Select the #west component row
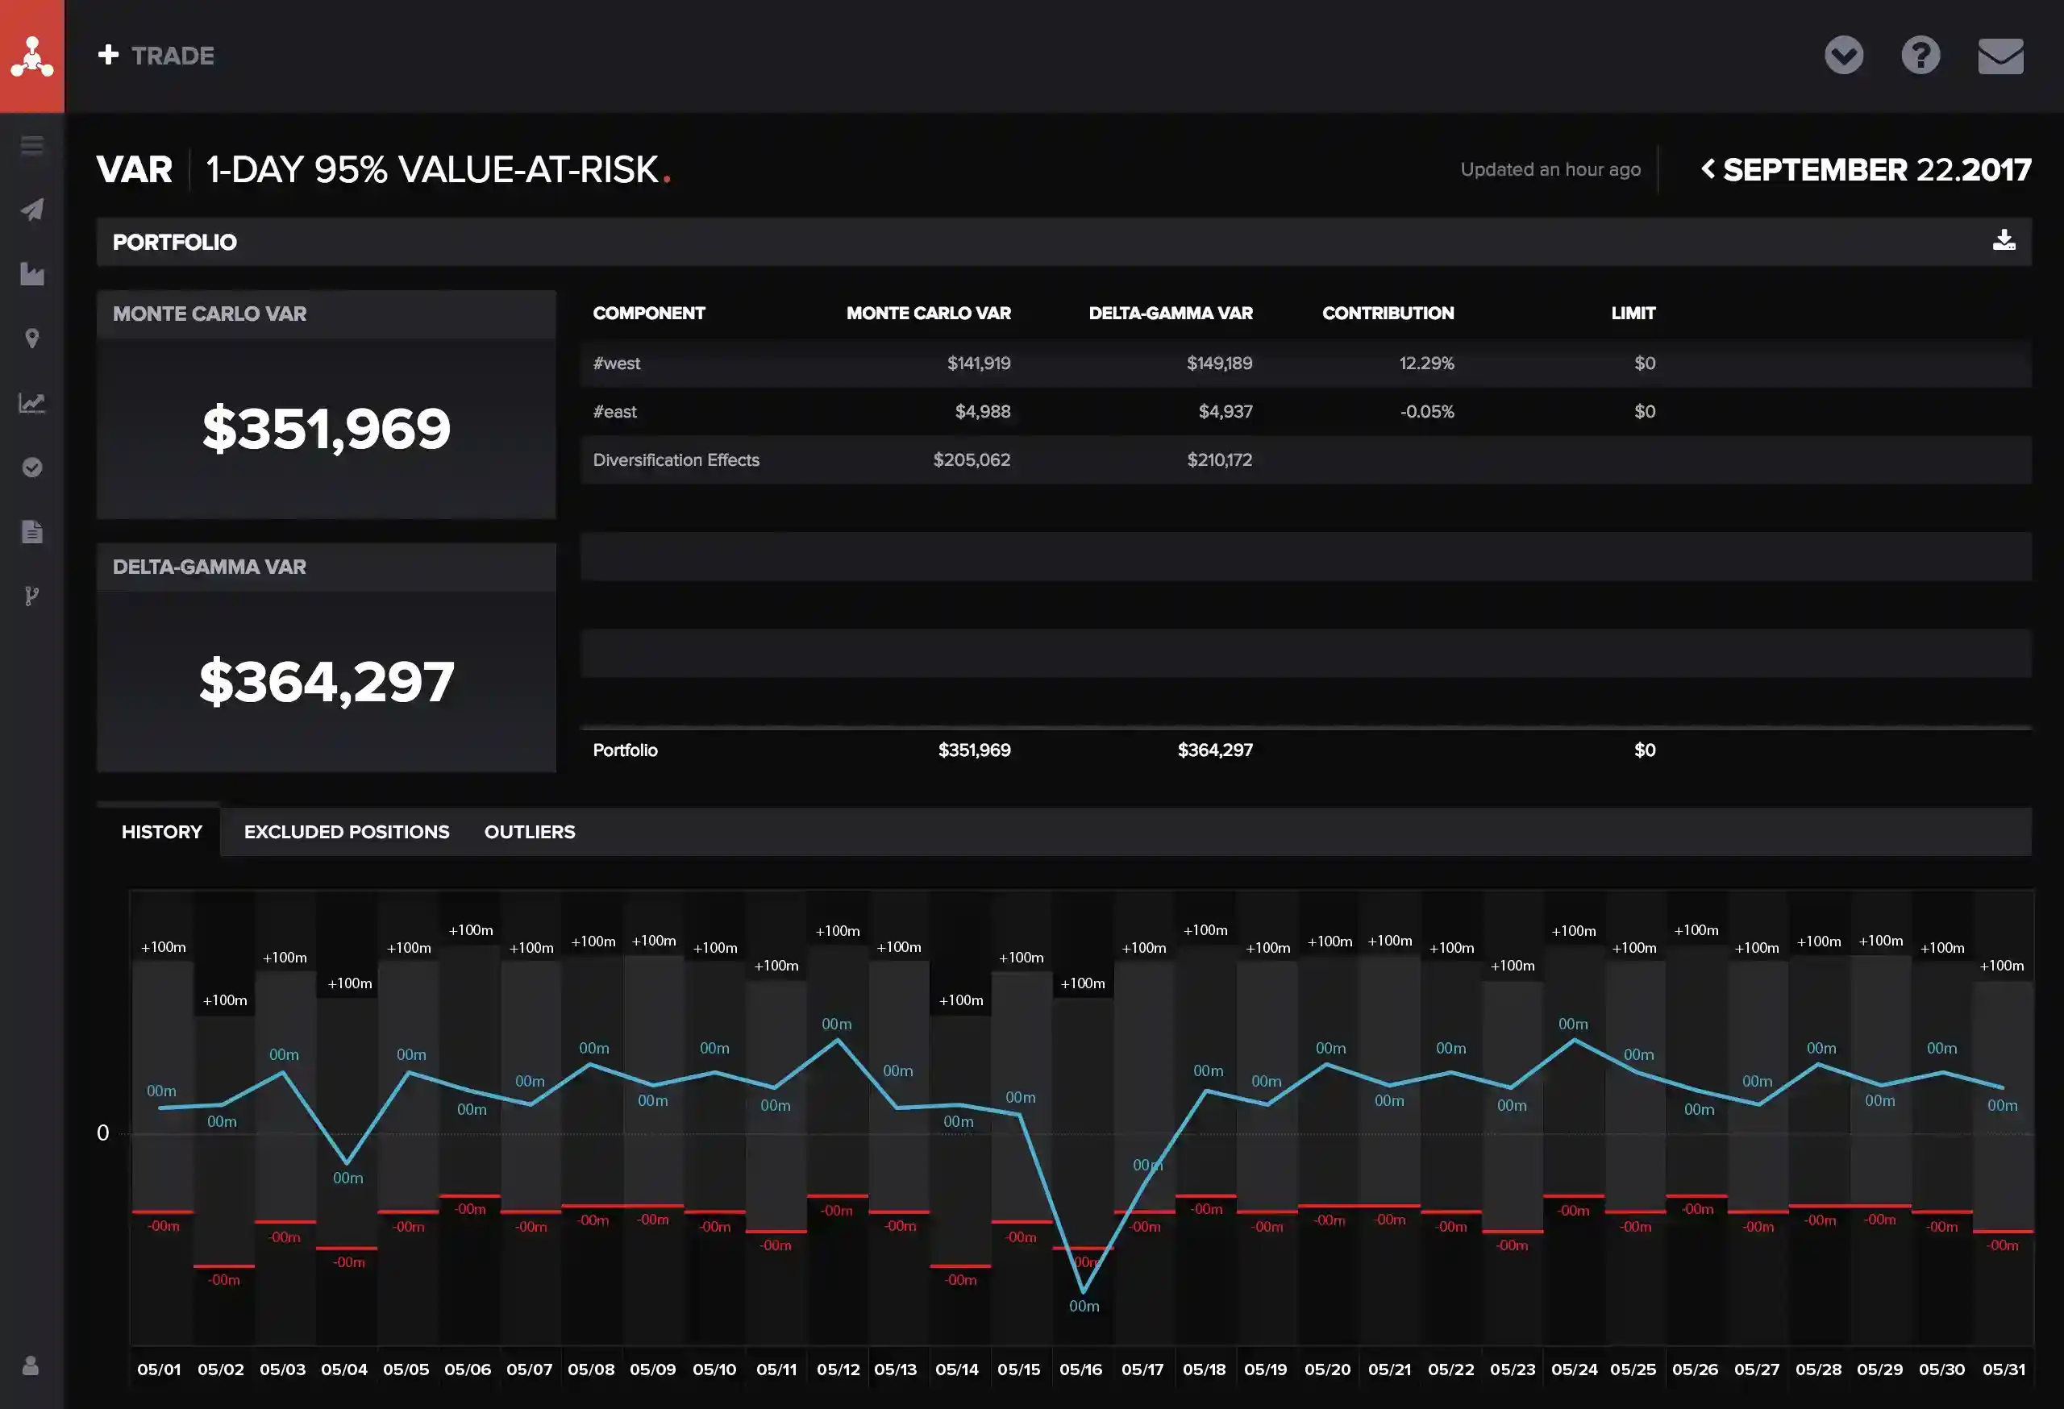 [x=1305, y=363]
